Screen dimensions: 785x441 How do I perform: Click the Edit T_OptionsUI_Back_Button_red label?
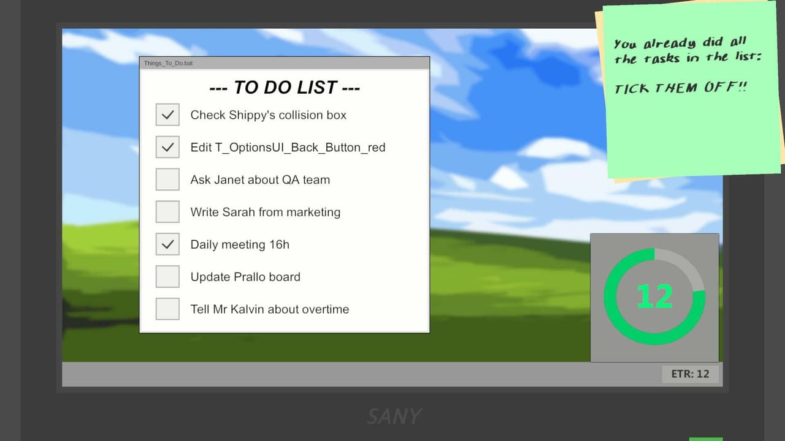click(x=288, y=148)
